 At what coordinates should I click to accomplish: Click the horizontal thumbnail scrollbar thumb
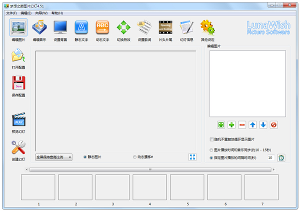point(150,169)
